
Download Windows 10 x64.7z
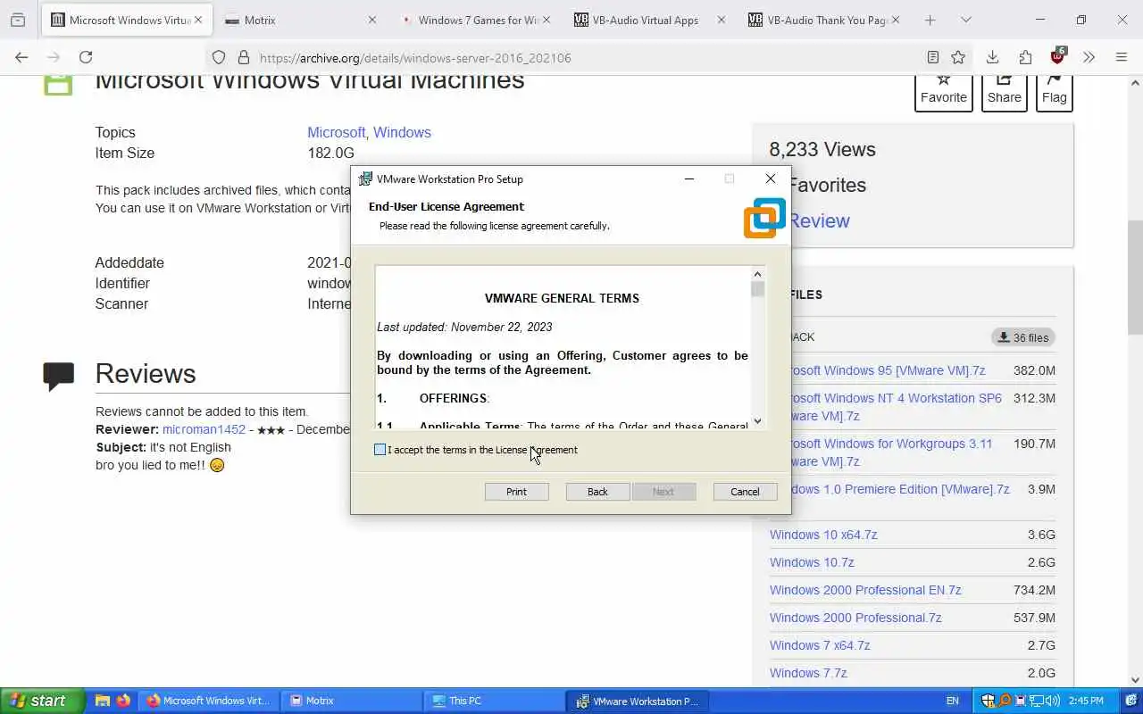click(x=823, y=535)
